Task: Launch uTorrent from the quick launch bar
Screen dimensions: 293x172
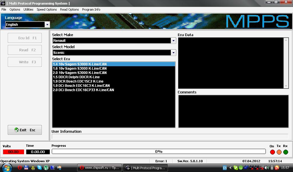Action: 46,168
